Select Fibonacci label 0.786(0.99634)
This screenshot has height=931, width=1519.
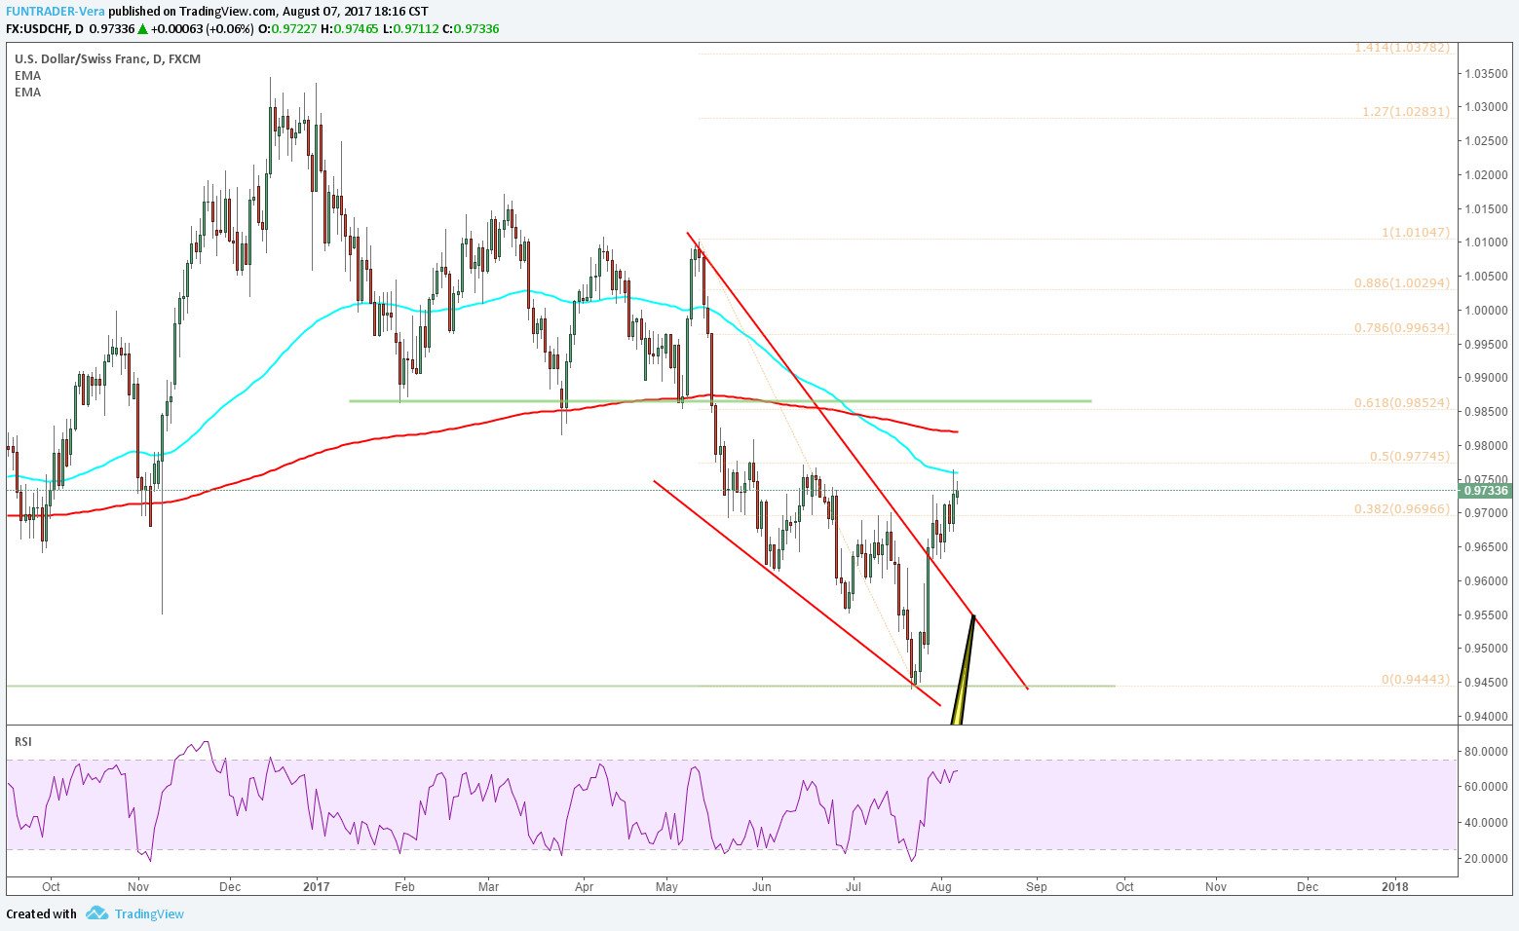coord(1402,327)
